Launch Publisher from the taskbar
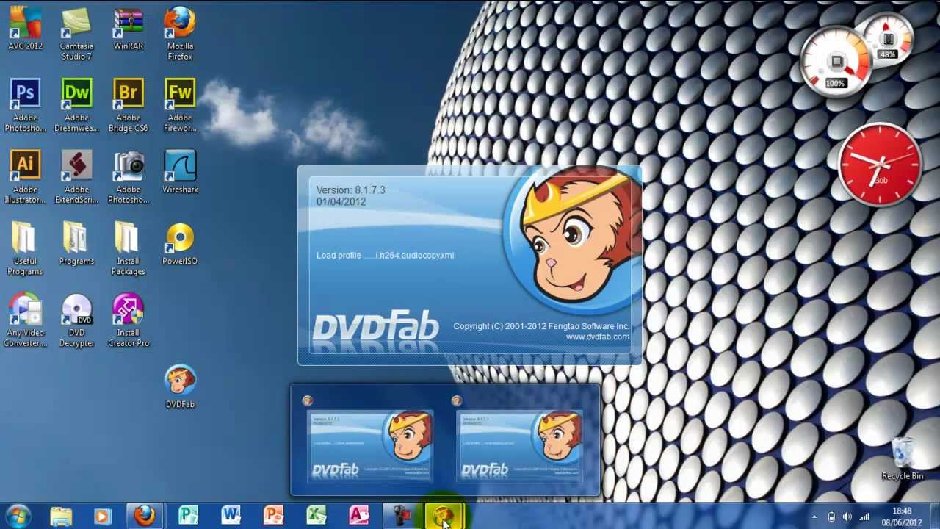The width and height of the screenshot is (940, 529). (x=188, y=516)
